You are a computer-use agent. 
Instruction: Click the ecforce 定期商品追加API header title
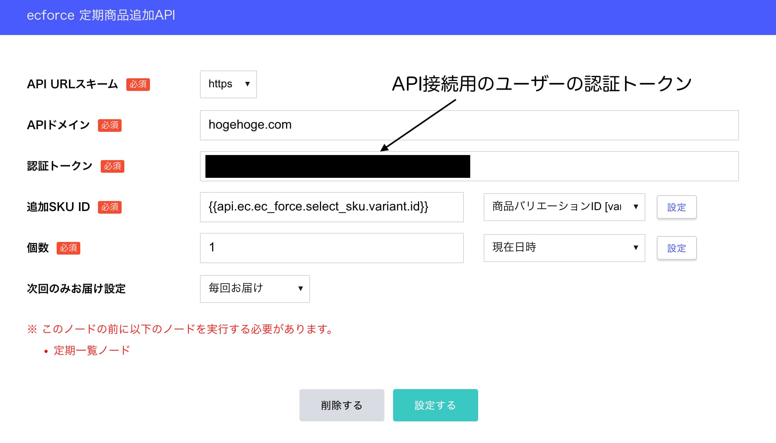(101, 15)
